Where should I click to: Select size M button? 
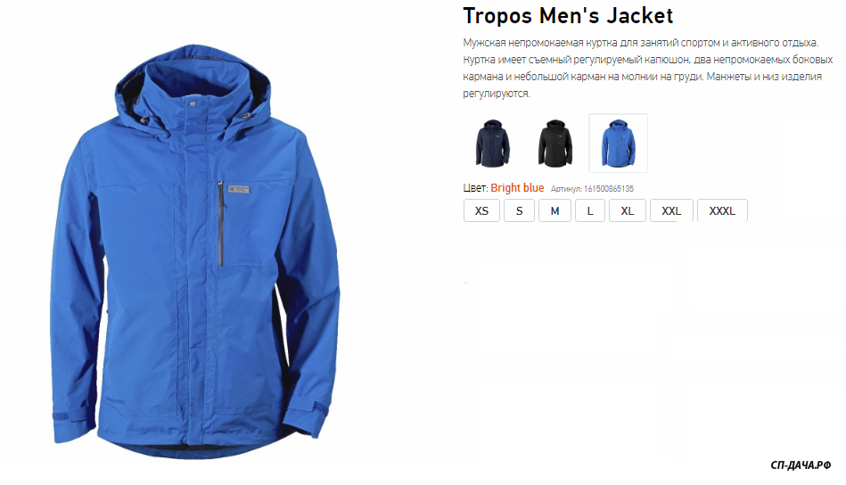[x=554, y=211]
